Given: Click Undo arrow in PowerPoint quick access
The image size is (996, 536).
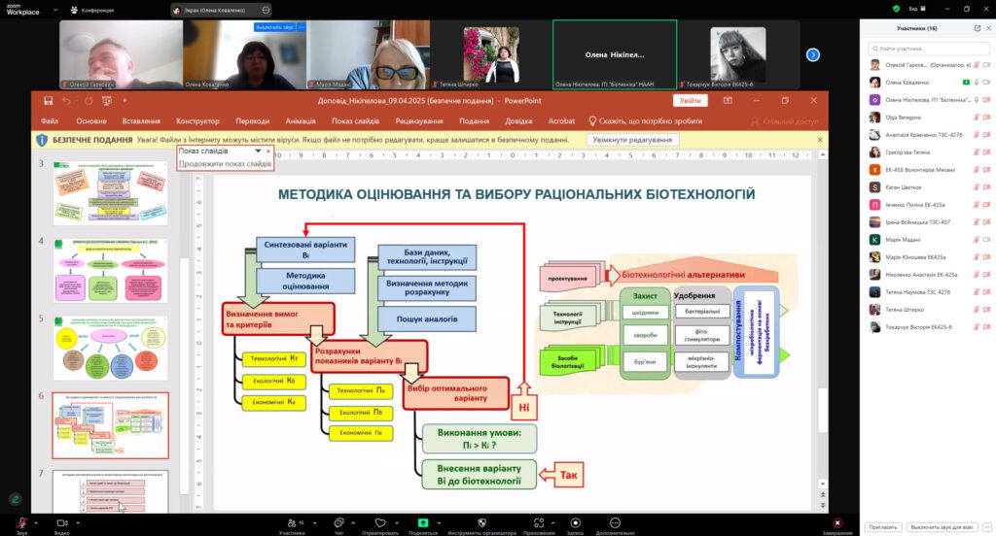Looking at the screenshot, I should (x=67, y=101).
